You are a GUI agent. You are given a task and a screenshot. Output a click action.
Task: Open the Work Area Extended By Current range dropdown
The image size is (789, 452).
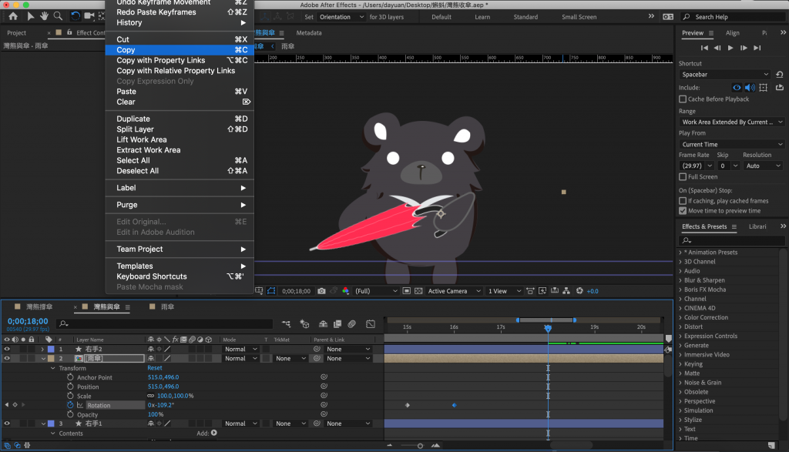click(x=732, y=122)
